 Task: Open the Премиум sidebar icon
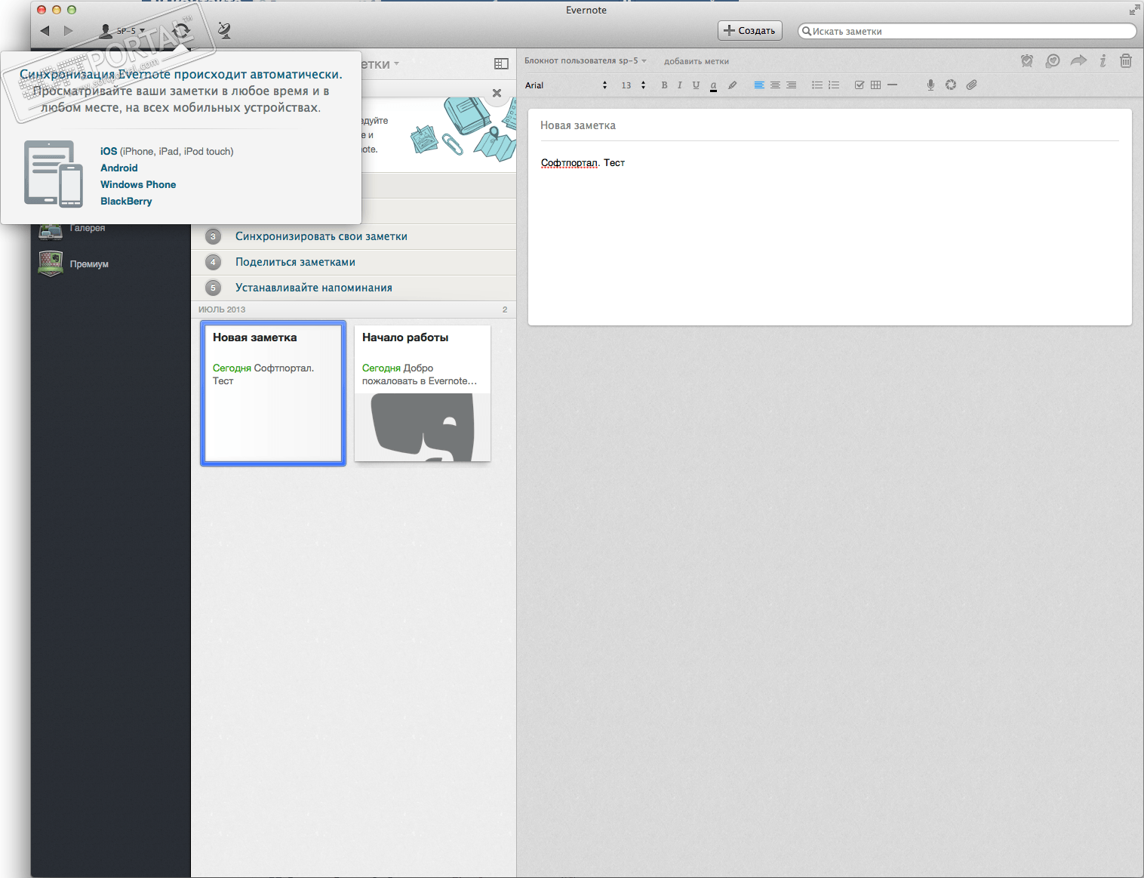pos(51,263)
